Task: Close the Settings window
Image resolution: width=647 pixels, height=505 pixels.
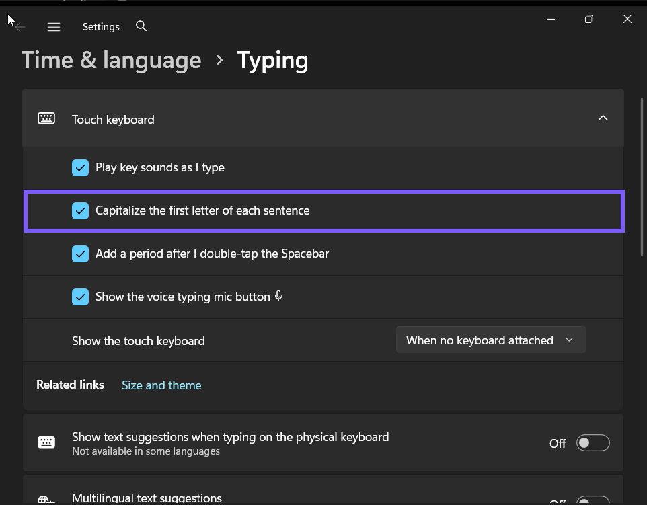Action: pos(627,19)
